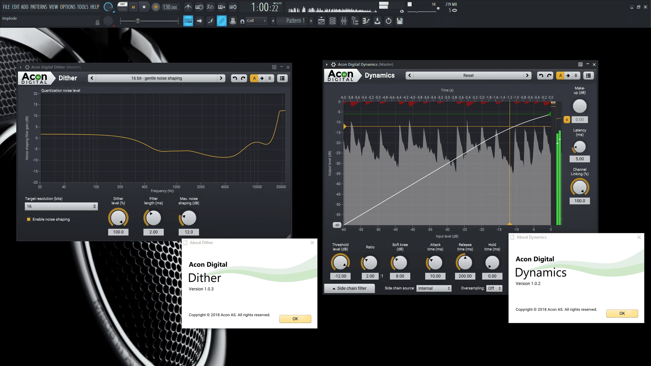Click the render/export download icon

[x=377, y=21]
